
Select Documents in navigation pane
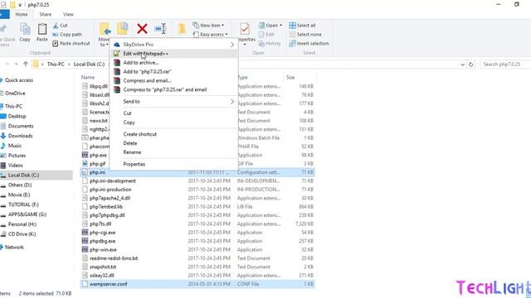click(x=21, y=126)
